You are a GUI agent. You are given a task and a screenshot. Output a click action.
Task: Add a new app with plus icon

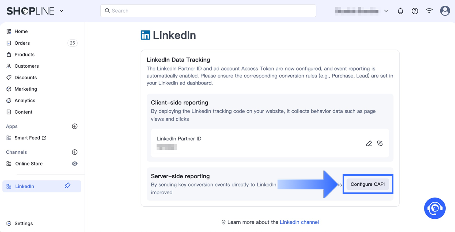click(75, 126)
